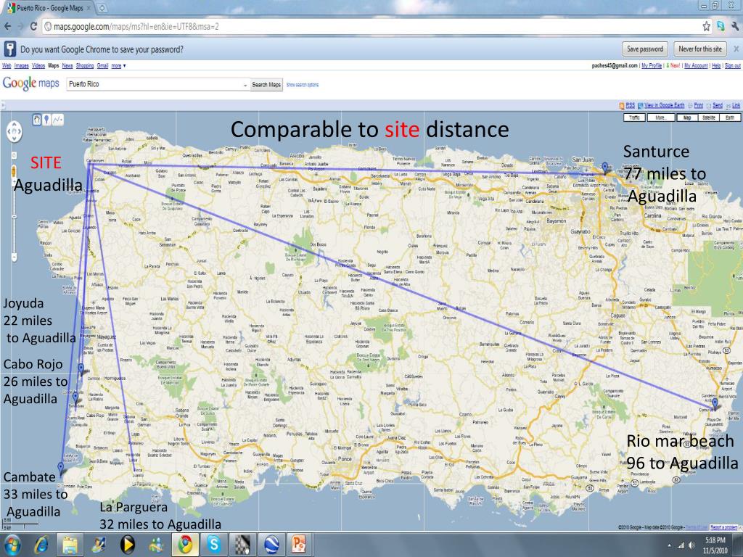Viewport: 743px width, 557px height.
Task: Open the 'more' Google services dropdown
Action: tap(119, 65)
